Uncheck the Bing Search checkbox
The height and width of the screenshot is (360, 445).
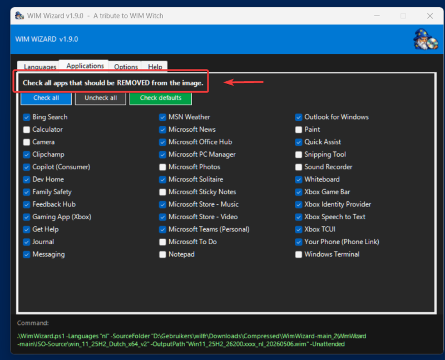[x=26, y=117]
